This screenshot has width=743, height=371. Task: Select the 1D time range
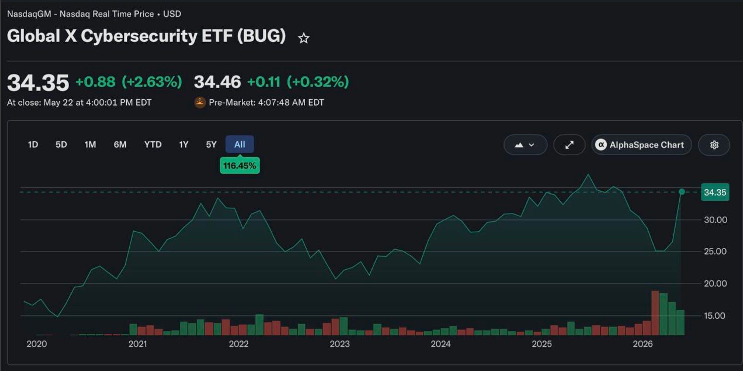tap(33, 144)
